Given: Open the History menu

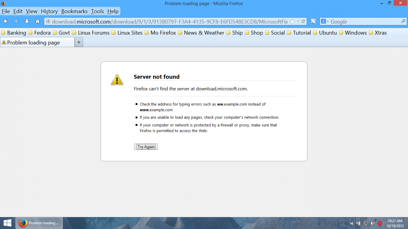Looking at the screenshot, I should click(49, 11).
